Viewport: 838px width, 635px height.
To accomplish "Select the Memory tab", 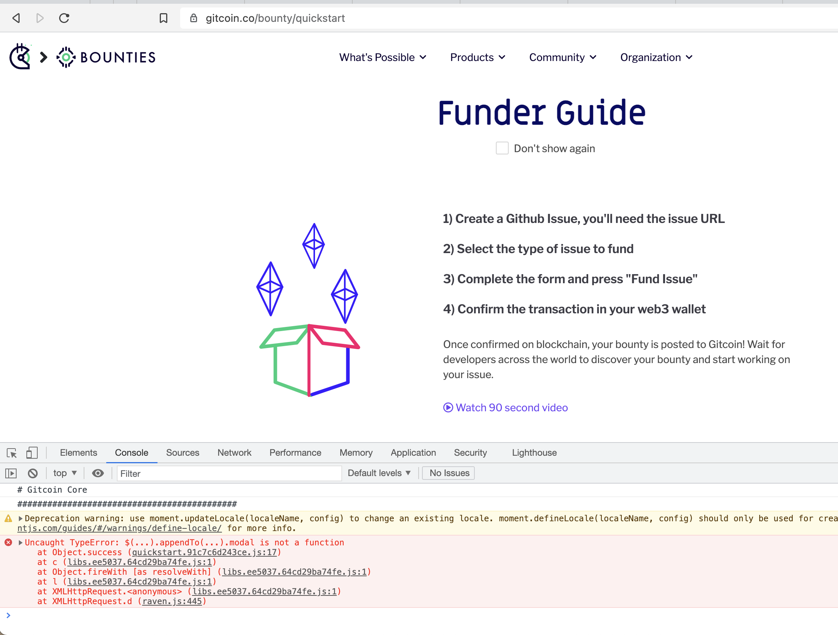I will 356,452.
